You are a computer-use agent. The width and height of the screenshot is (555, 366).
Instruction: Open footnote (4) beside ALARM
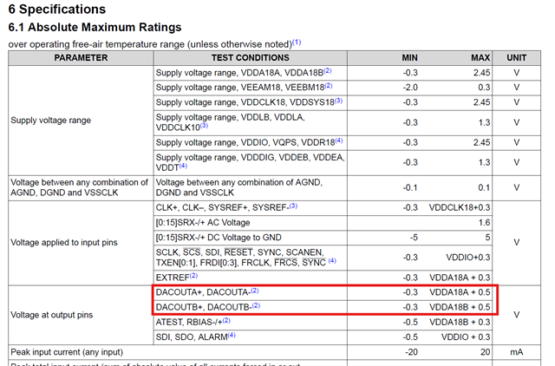pos(232,335)
